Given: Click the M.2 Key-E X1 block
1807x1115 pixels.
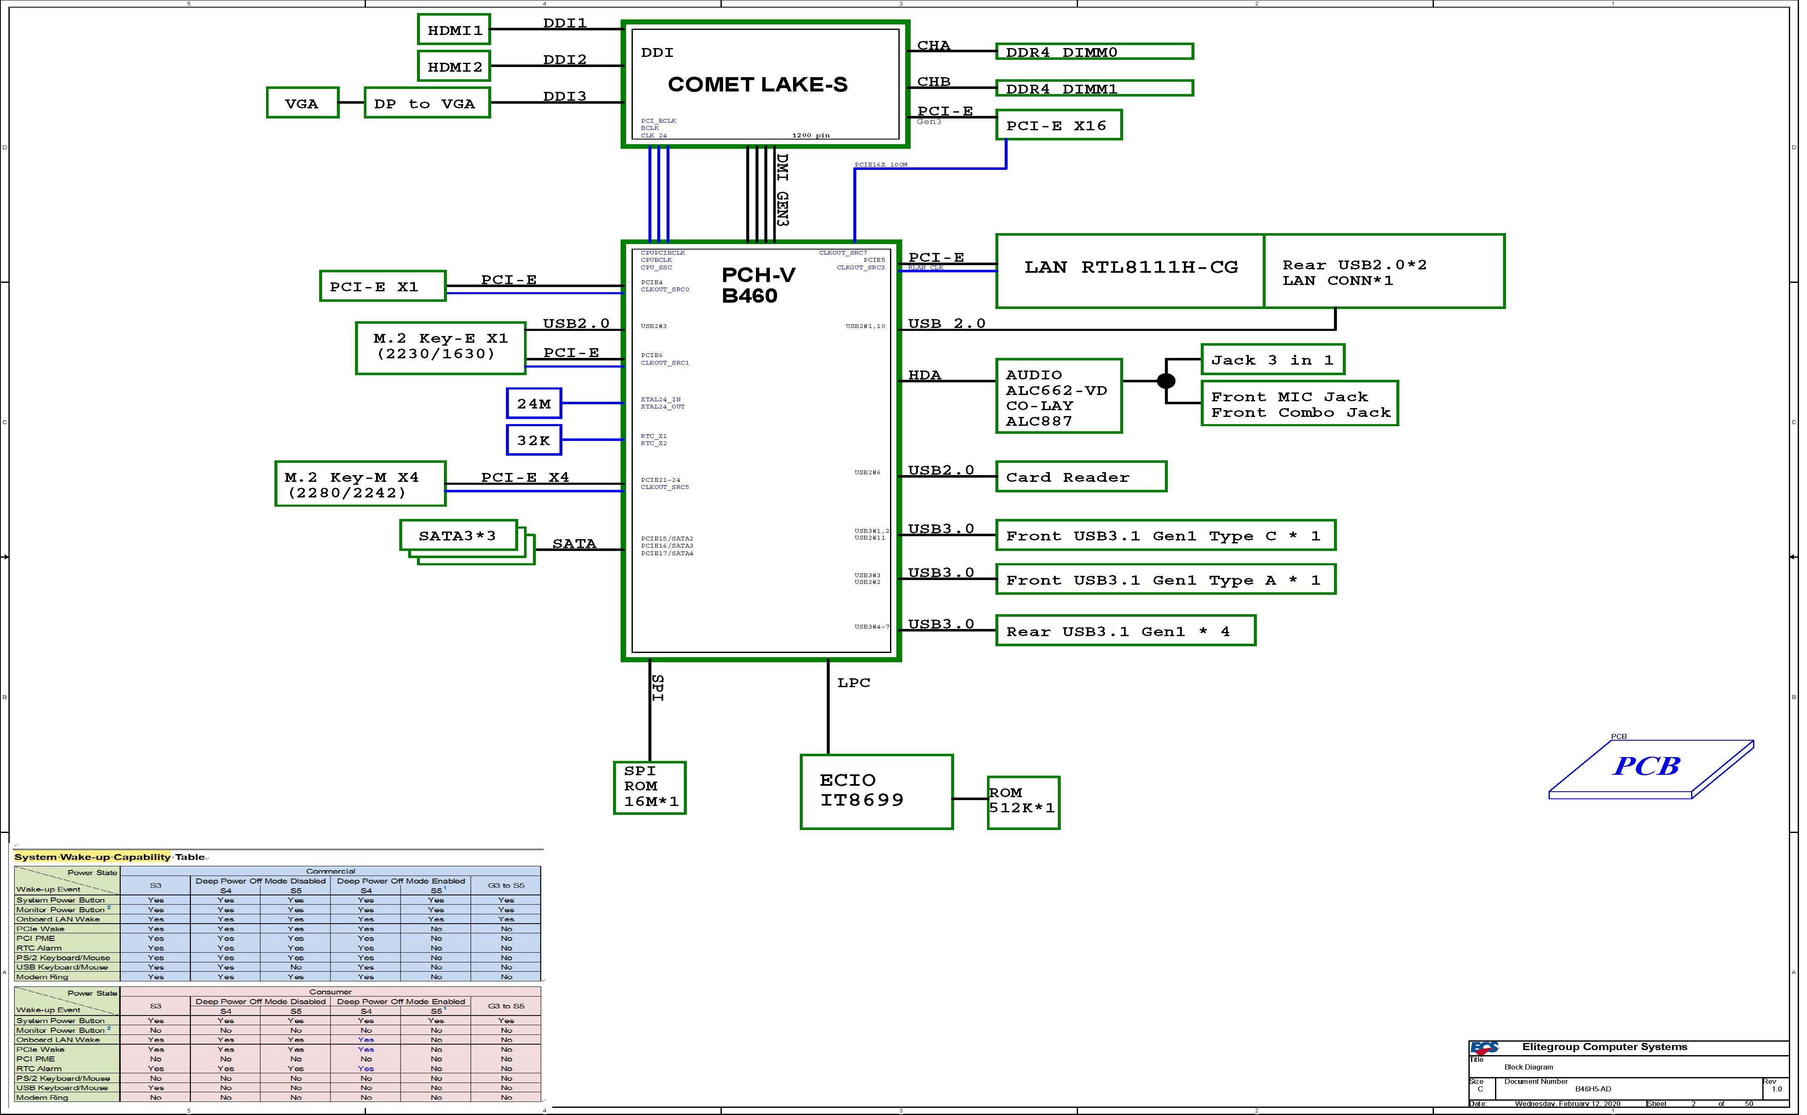Looking at the screenshot, I should [x=440, y=348].
